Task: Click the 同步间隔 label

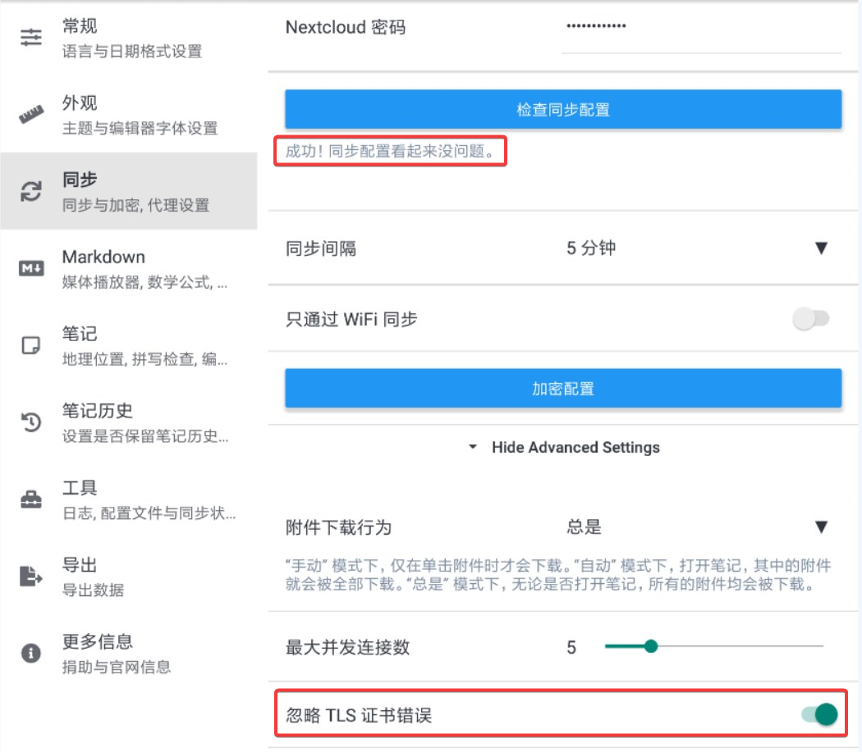Action: 321,248
